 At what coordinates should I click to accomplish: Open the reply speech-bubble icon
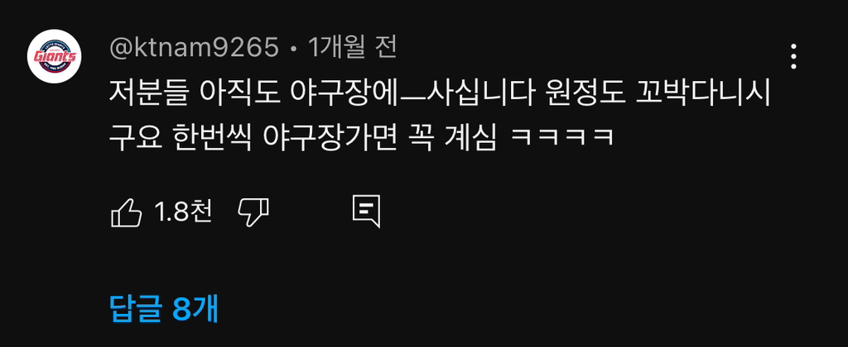coord(366,212)
